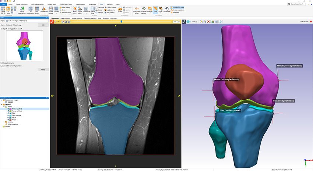313x171 pixels.
Task: Click the Edit region of interest button
Action: pos(43,25)
